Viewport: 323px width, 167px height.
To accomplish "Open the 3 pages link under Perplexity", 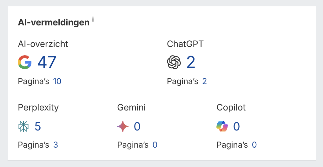I will [x=56, y=145].
